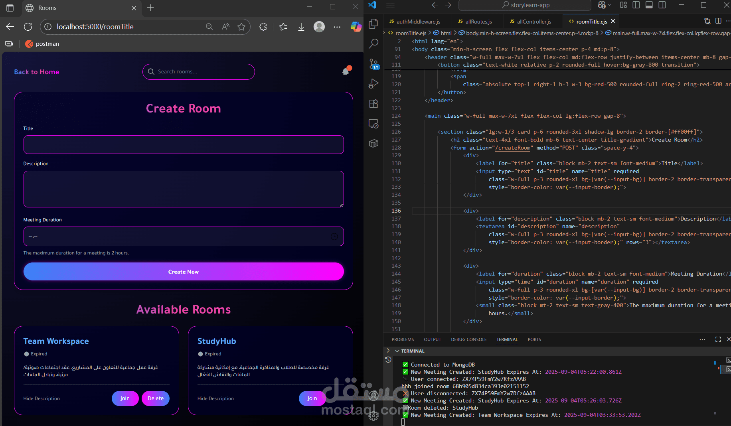Open the PORTS panel tab
This screenshot has width=731, height=426.
tap(534, 339)
